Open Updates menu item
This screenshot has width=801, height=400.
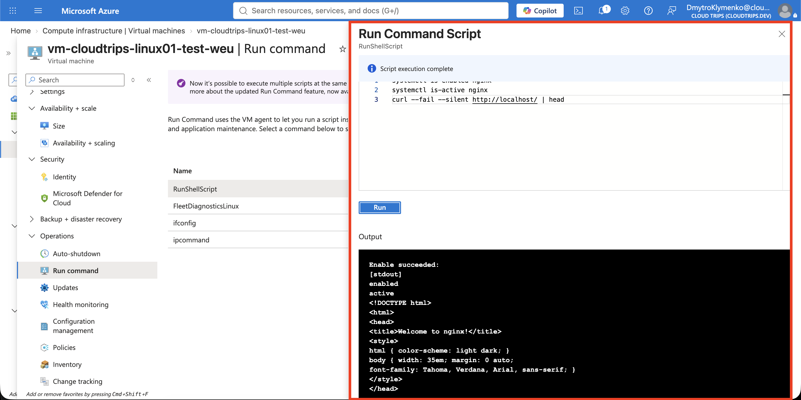66,288
